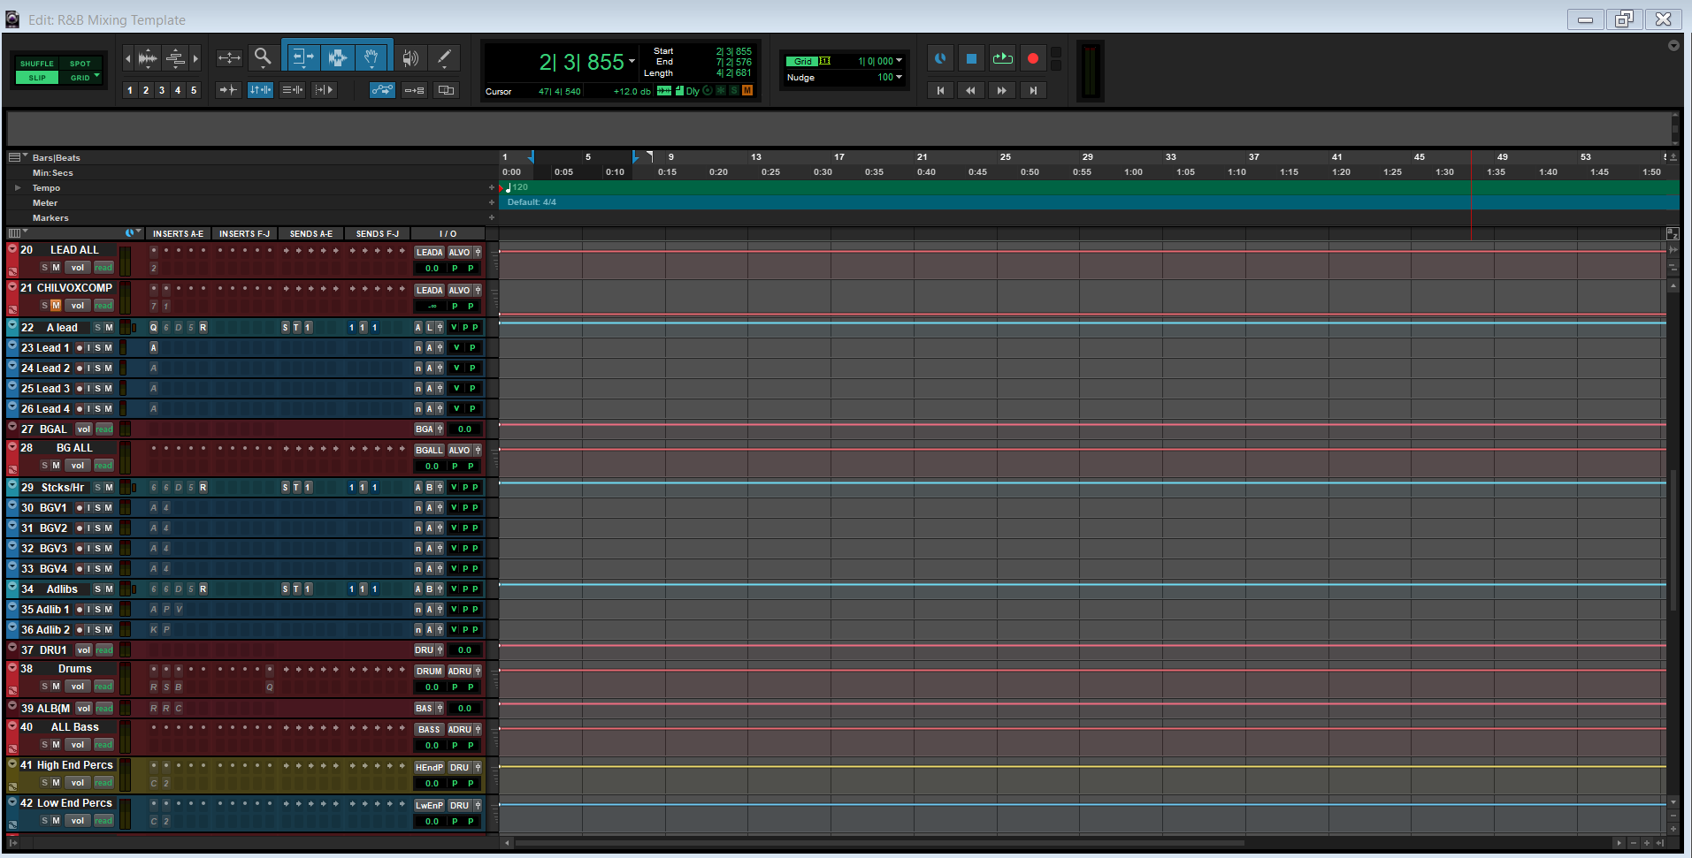The width and height of the screenshot is (1692, 858).
Task: Click the INSERTS A-E column header
Action: 178,234
